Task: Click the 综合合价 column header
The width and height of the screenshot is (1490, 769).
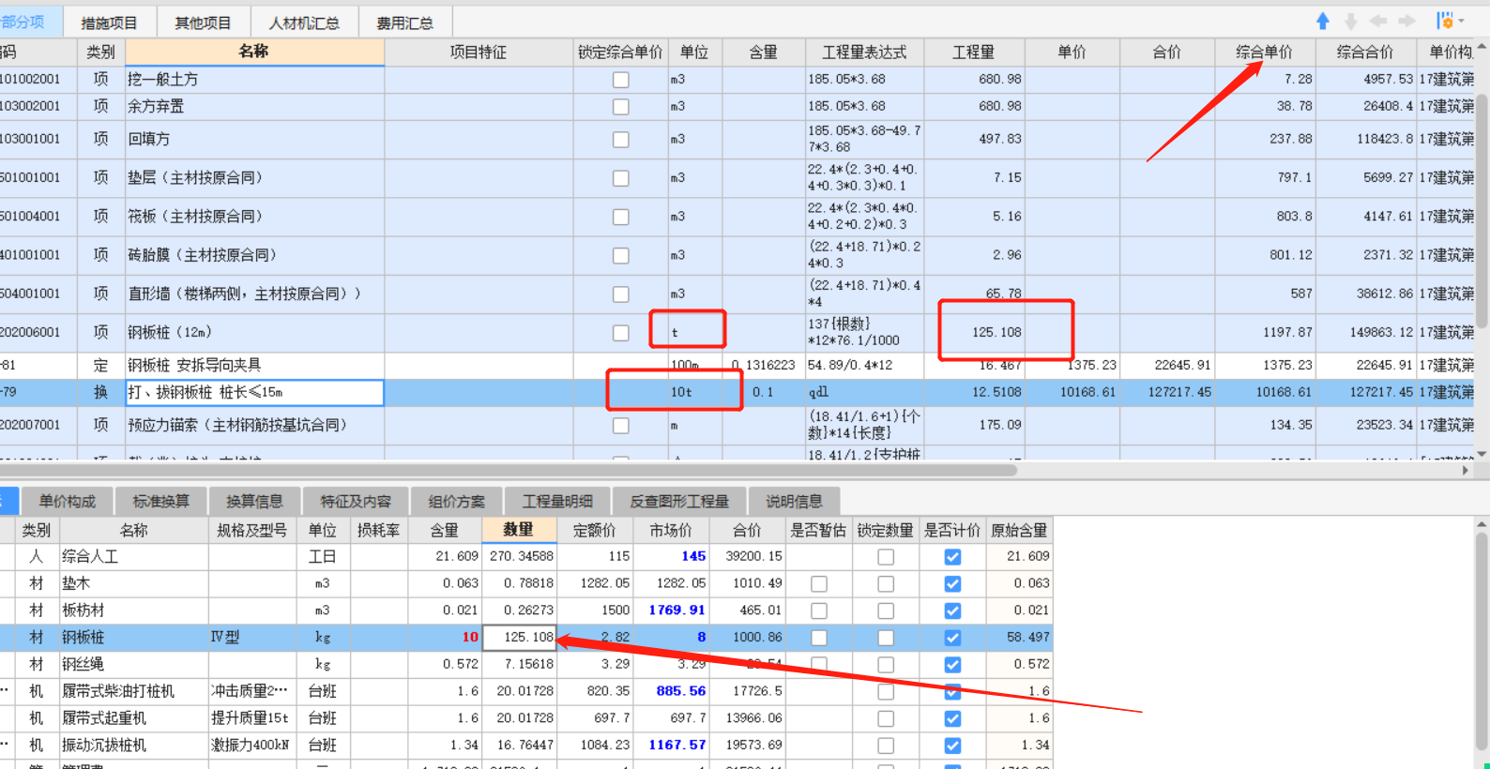Action: click(1365, 53)
